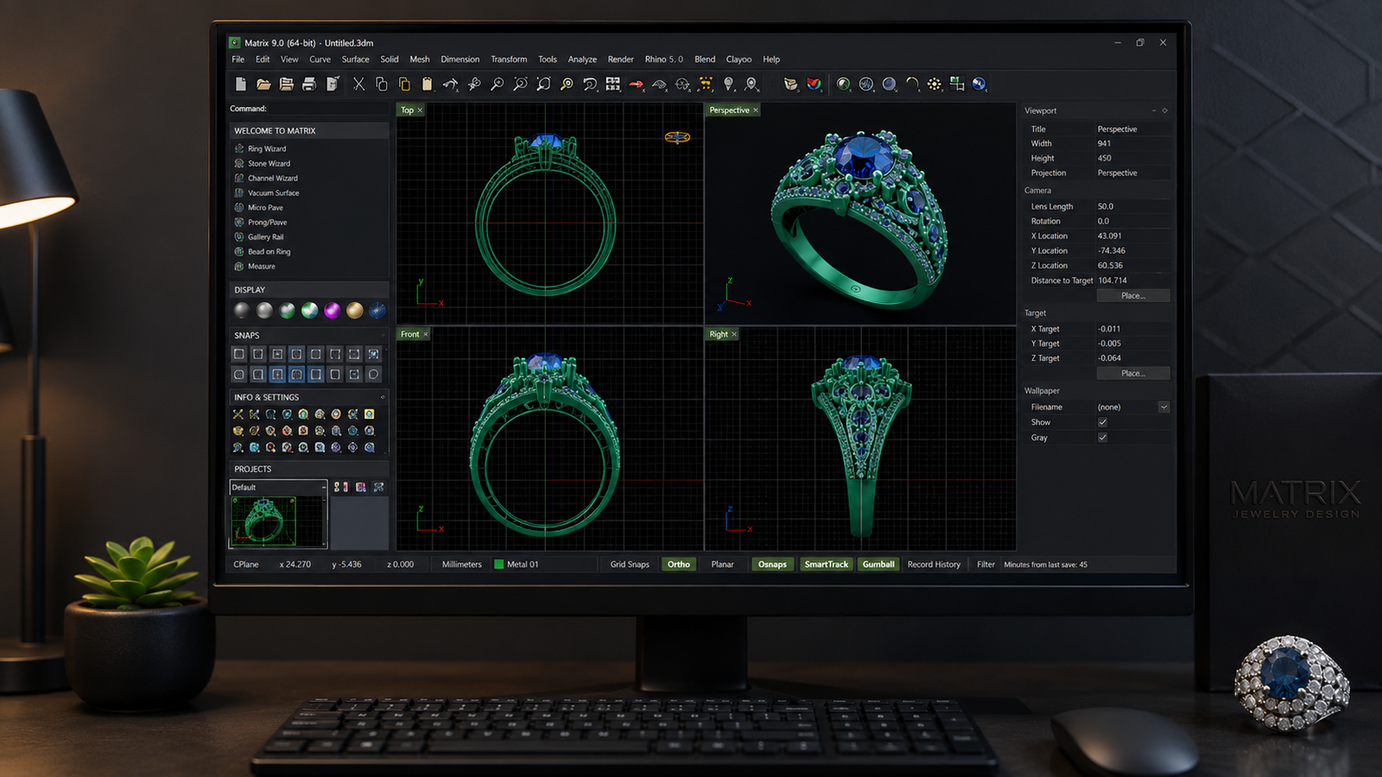The image size is (1382, 777).
Task: Launch the Vacuum Surface tool
Action: point(273,193)
